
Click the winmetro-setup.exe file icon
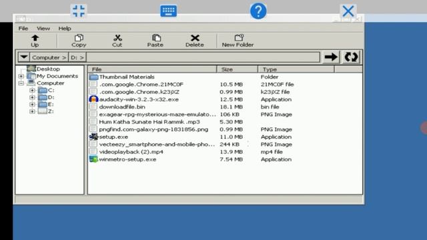click(93, 159)
